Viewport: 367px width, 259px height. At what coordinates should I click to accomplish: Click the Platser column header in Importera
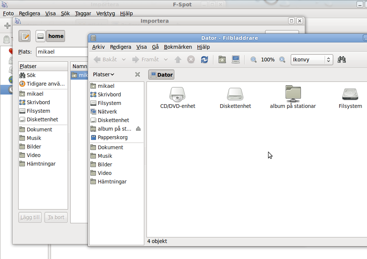coord(43,66)
